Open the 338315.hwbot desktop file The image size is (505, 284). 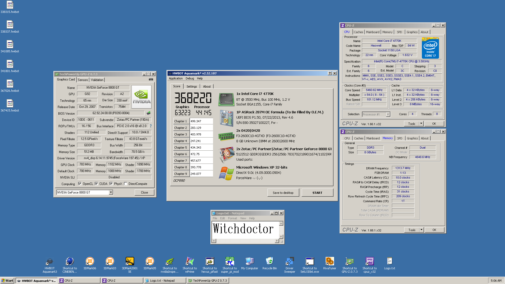coord(10,7)
